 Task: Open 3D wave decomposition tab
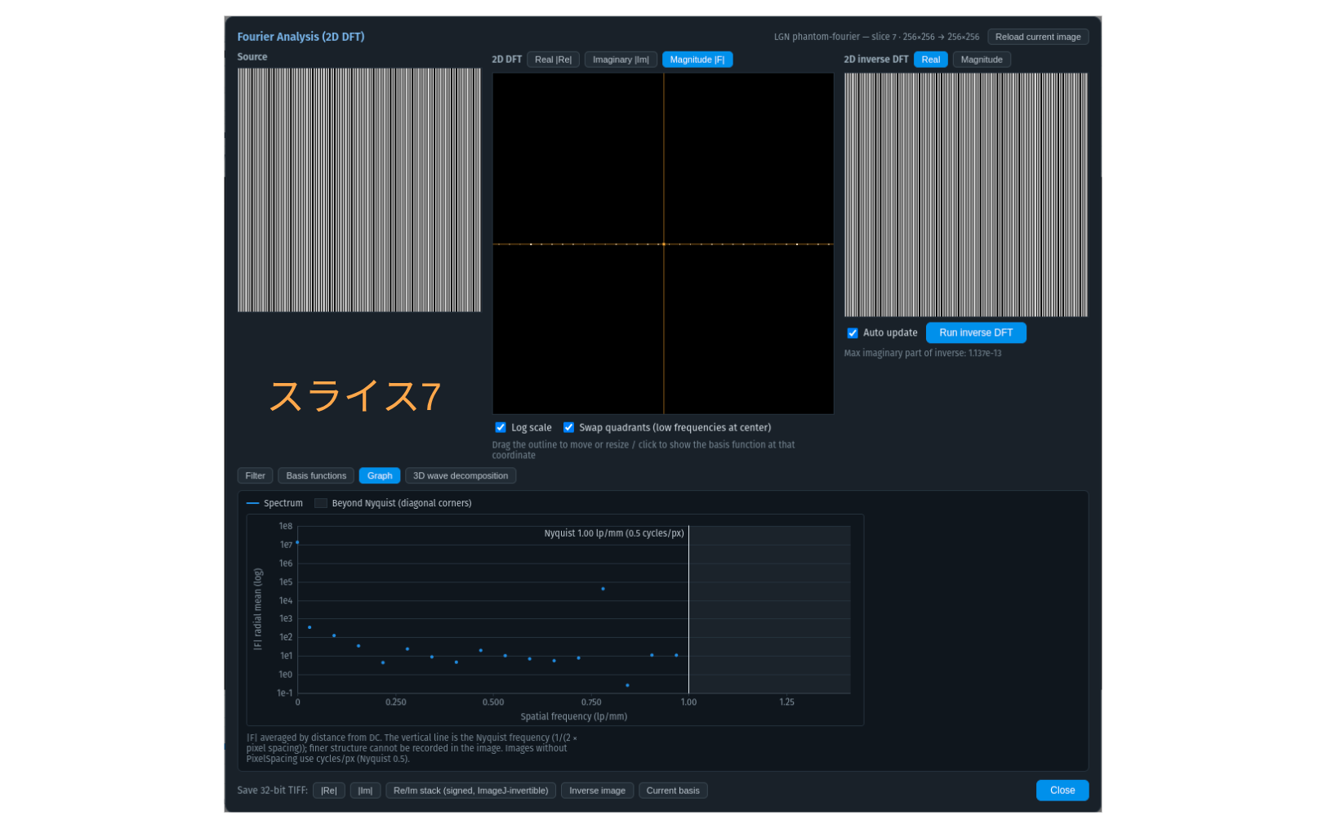(x=461, y=475)
